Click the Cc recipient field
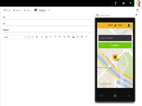Image resolution: width=142 pixels, height=106 pixels. (48, 24)
